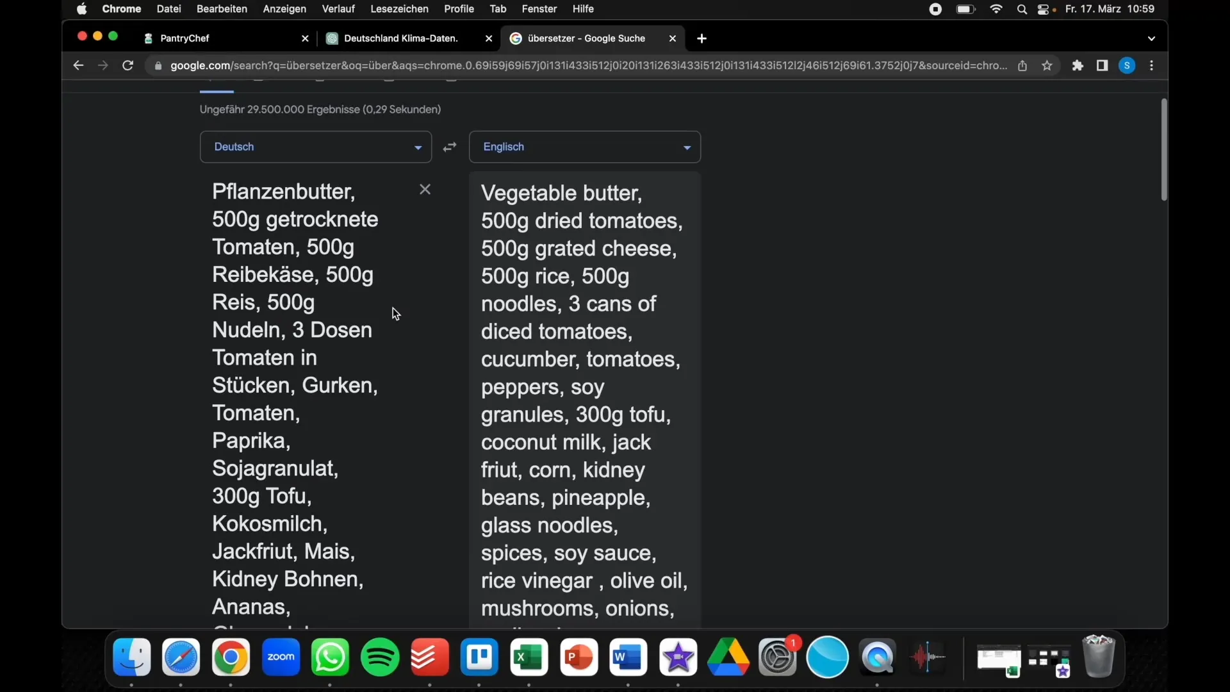Share this page from the address bar
1230x692 pixels.
click(x=1022, y=65)
